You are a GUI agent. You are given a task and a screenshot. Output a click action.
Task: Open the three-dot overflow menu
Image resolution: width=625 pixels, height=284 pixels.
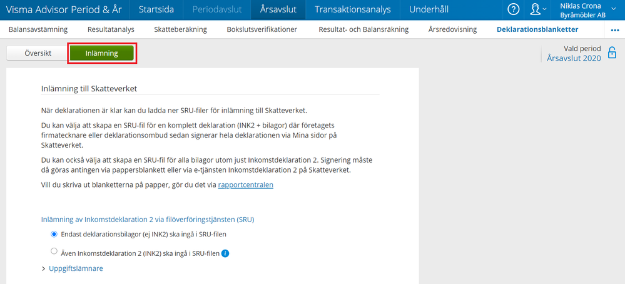point(614,30)
